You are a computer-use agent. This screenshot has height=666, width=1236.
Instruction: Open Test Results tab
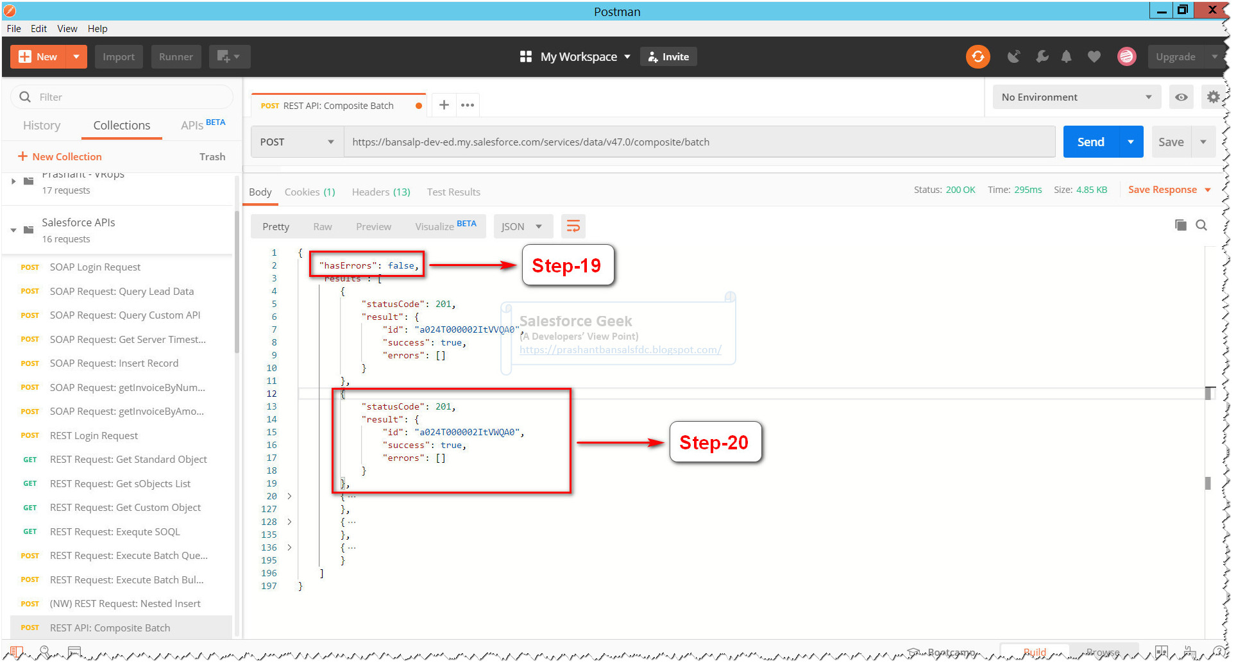click(x=453, y=192)
